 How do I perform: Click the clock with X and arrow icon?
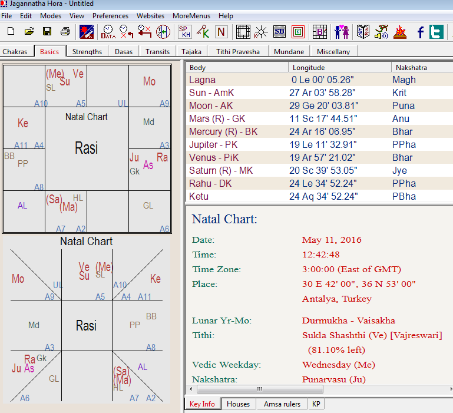(x=127, y=31)
